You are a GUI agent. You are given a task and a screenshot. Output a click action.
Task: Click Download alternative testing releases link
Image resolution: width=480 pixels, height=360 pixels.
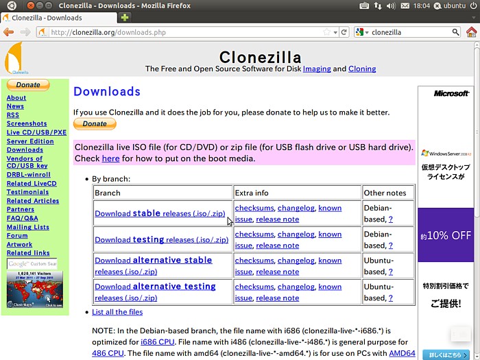click(155, 292)
